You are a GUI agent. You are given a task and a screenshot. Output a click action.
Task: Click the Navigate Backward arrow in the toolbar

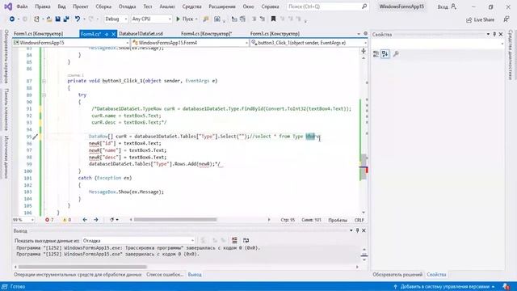(12, 19)
